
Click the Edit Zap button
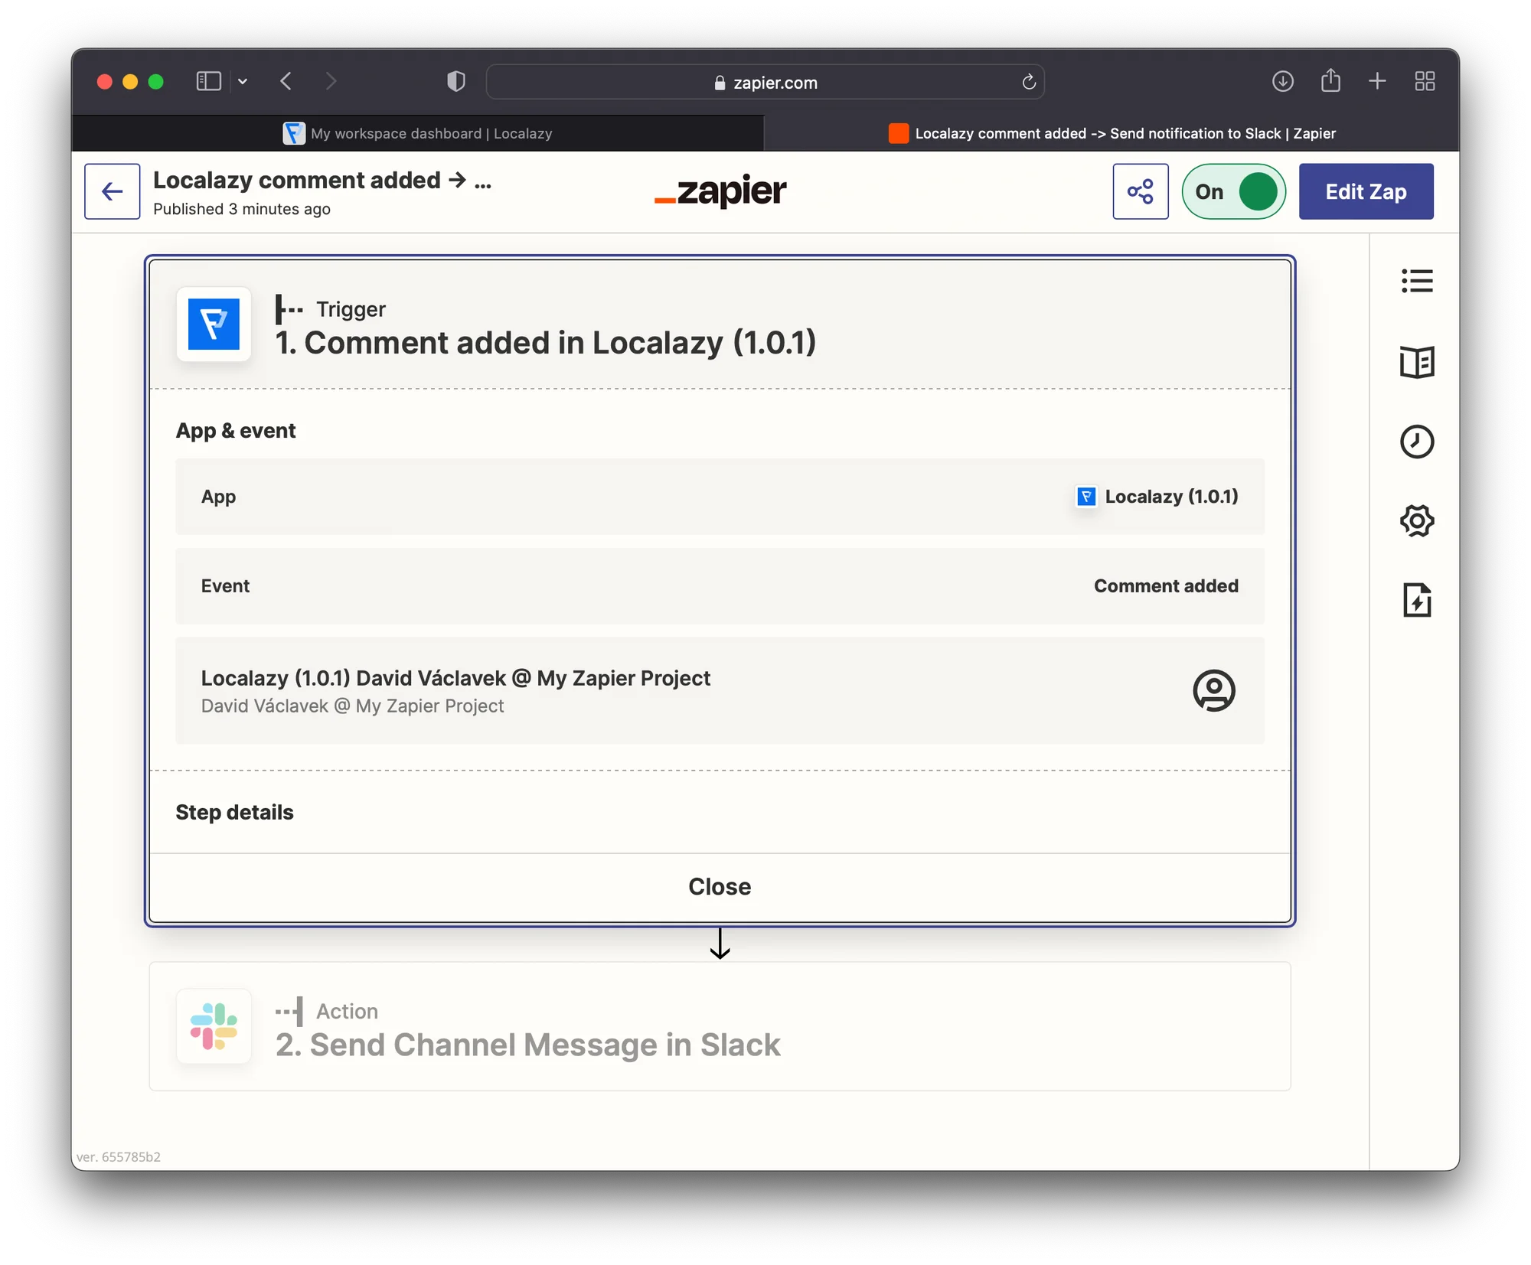tap(1366, 191)
